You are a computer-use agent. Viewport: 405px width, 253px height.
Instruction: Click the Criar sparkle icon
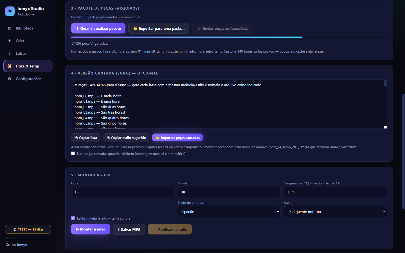pyautogui.click(x=10, y=41)
